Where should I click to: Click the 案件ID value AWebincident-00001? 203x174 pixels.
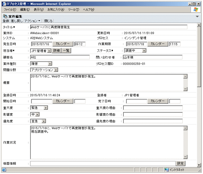coord(45,33)
